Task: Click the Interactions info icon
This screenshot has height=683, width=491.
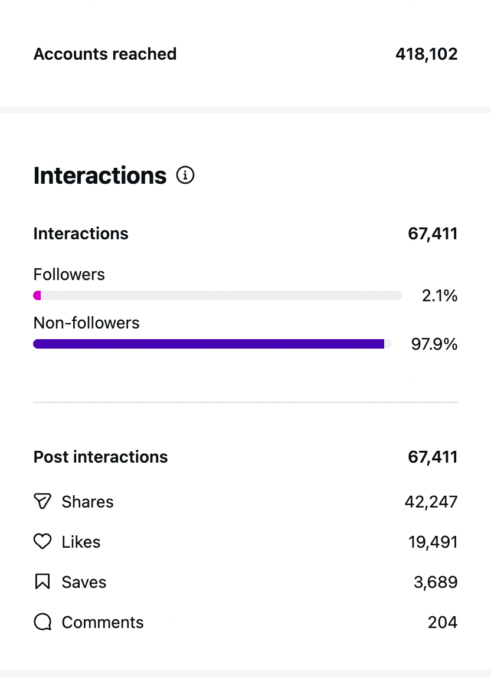Action: point(185,175)
